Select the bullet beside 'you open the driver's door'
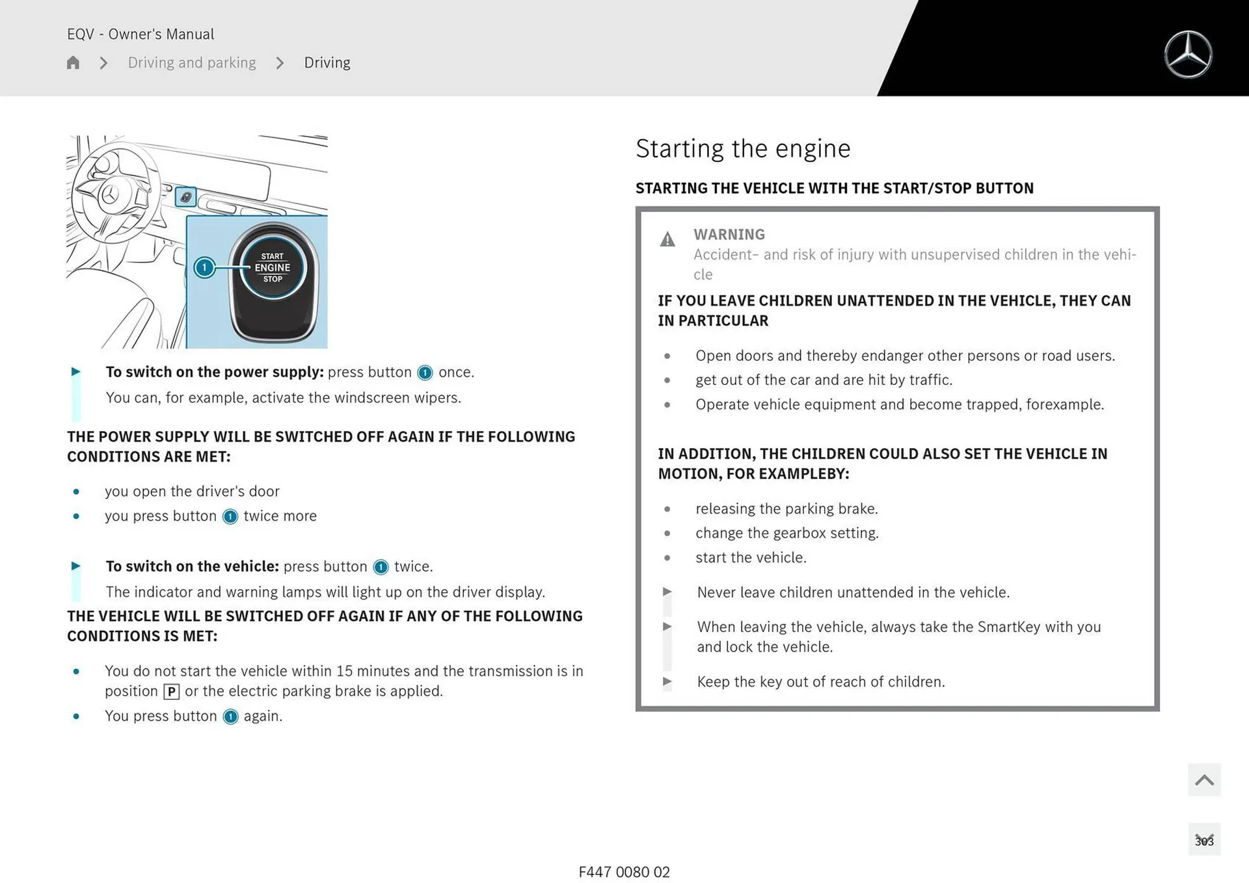The width and height of the screenshot is (1249, 883). [76, 491]
